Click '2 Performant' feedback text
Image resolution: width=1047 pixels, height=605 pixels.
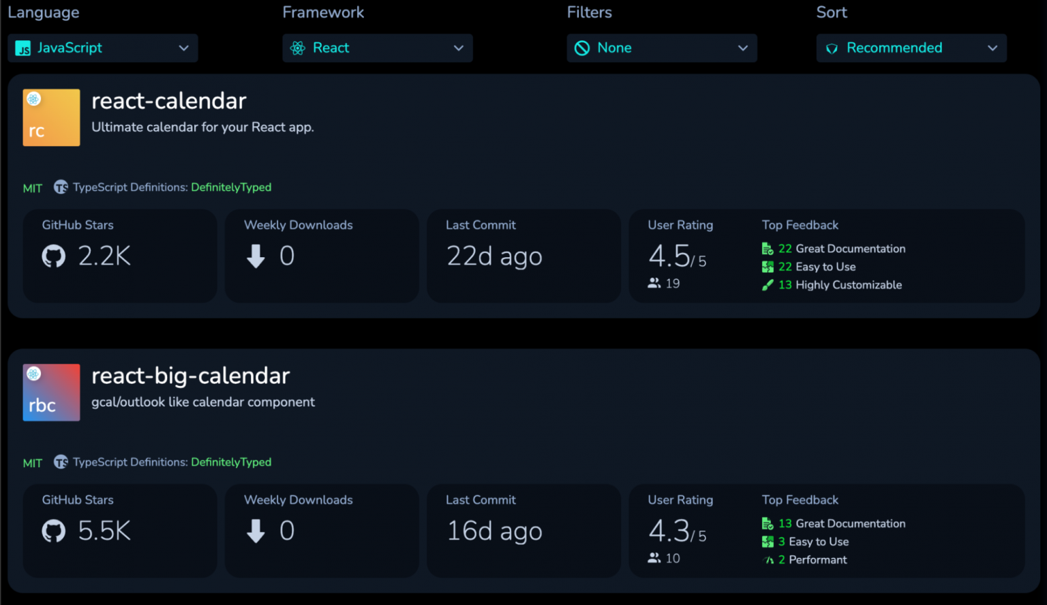[813, 560]
